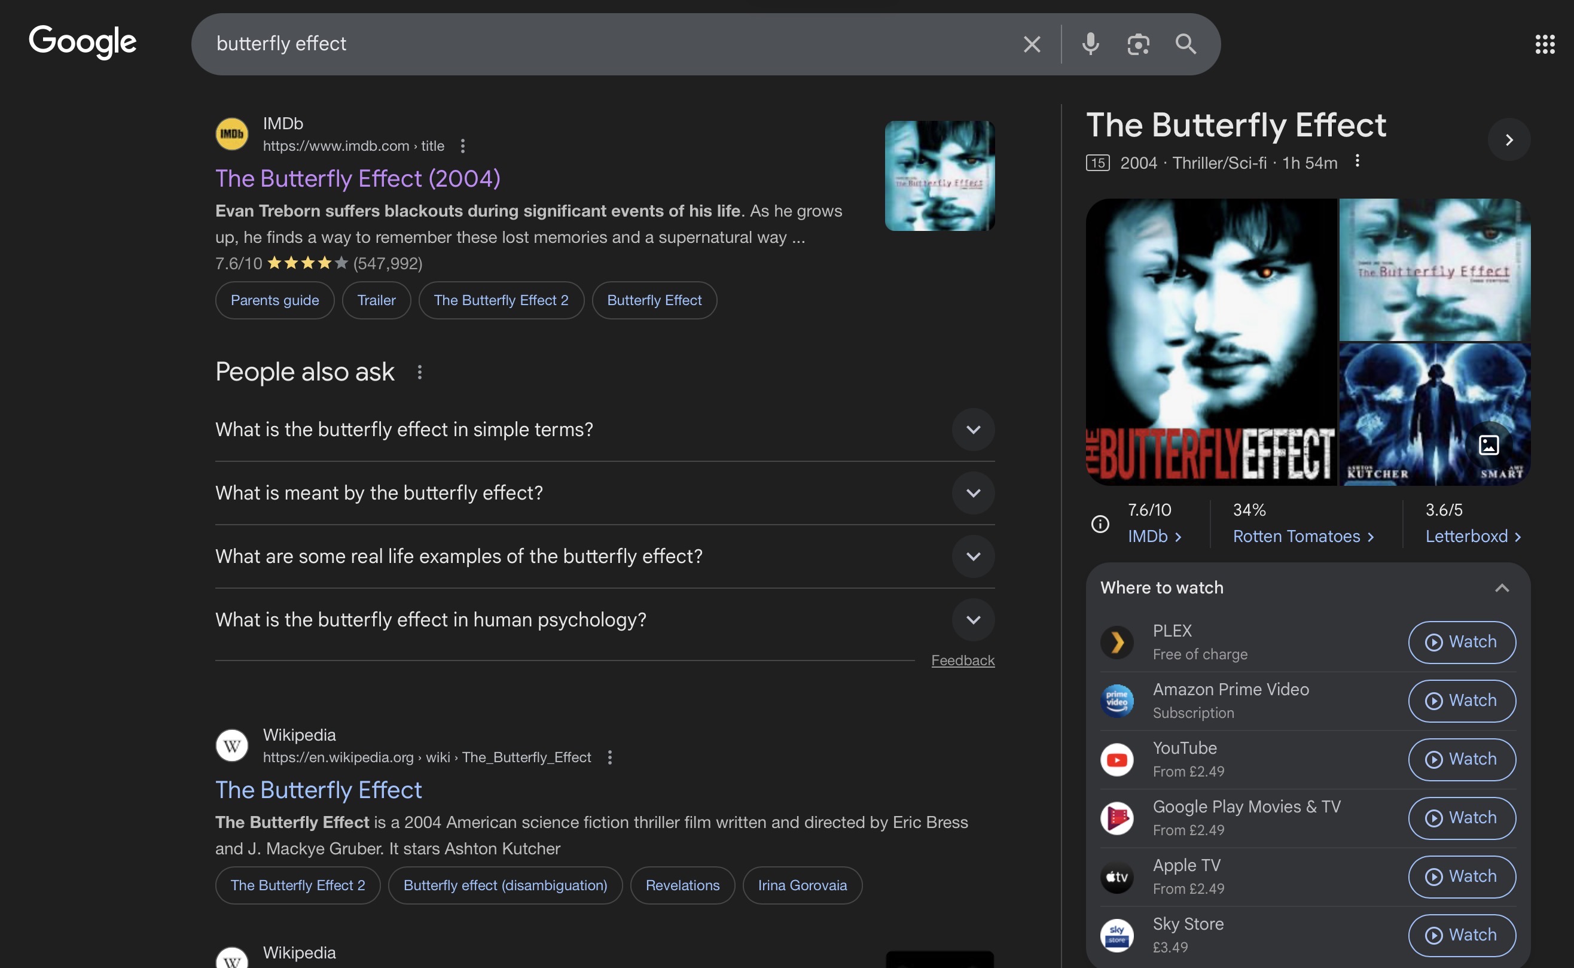The height and width of the screenshot is (968, 1574).
Task: Open The Butterfly Effect (2004) IMDb link
Action: [x=358, y=179]
